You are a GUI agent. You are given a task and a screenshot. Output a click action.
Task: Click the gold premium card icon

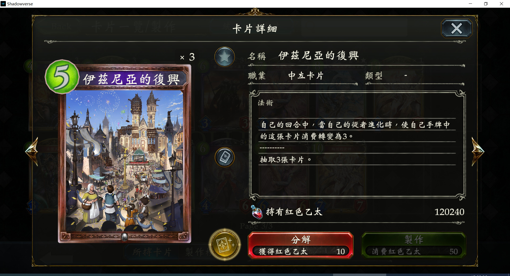225,245
